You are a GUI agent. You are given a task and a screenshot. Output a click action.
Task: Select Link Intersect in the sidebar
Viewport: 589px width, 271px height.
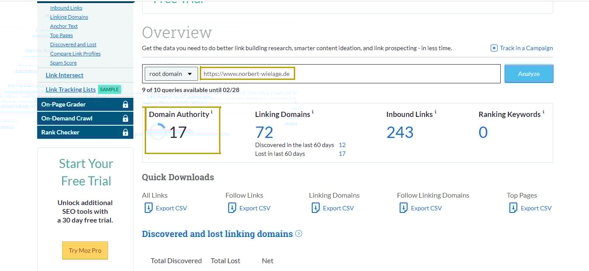coord(64,75)
